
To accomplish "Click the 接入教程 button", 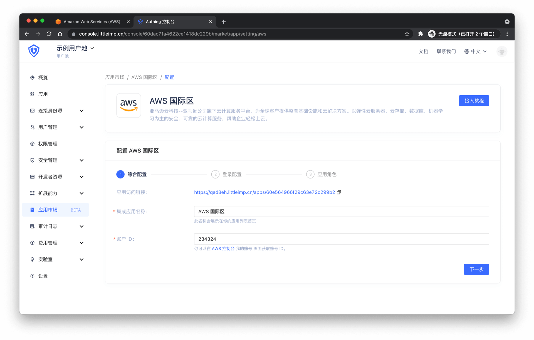I will [474, 101].
